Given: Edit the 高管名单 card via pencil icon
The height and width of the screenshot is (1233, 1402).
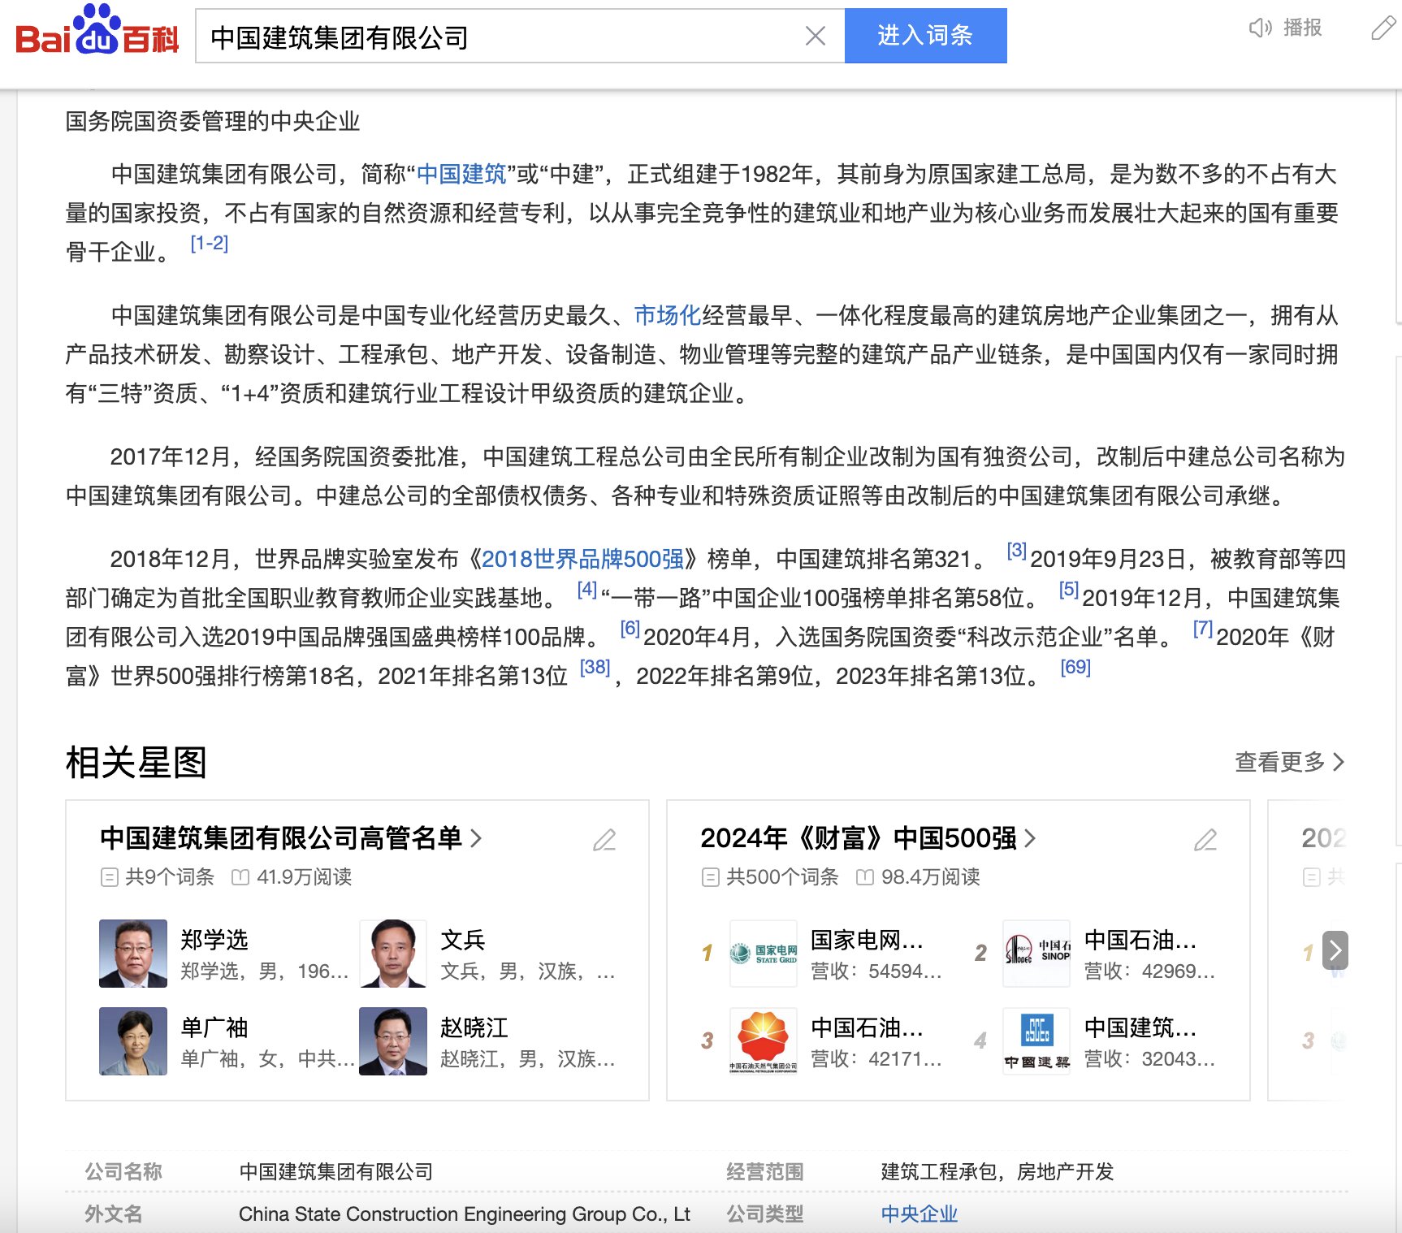Looking at the screenshot, I should click(x=604, y=840).
